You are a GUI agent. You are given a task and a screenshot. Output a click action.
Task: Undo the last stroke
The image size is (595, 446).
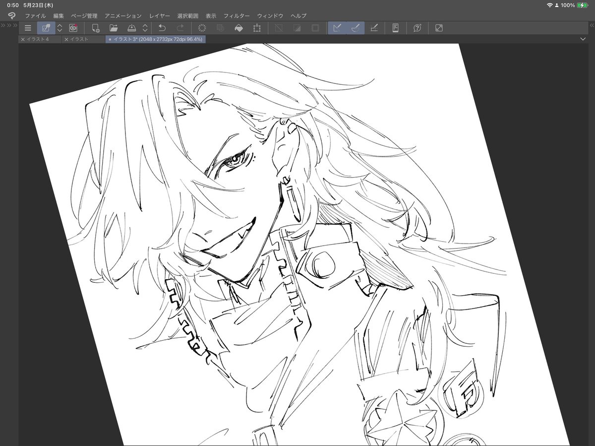(162, 28)
